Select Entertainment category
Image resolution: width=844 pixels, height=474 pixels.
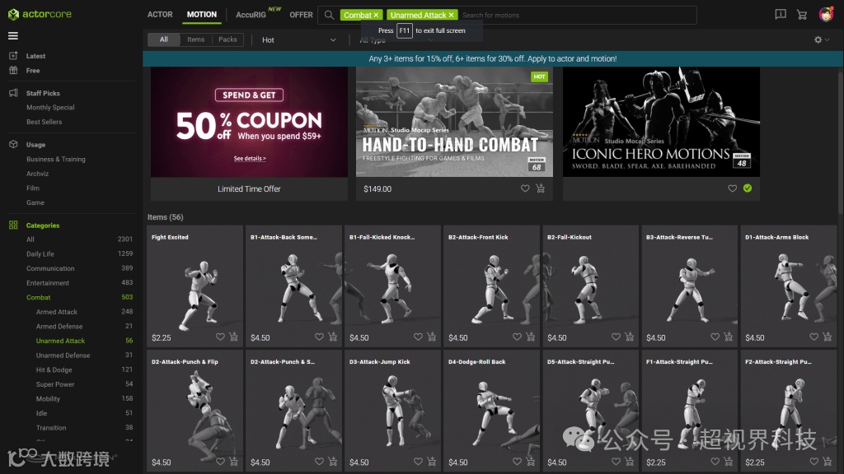(x=48, y=283)
